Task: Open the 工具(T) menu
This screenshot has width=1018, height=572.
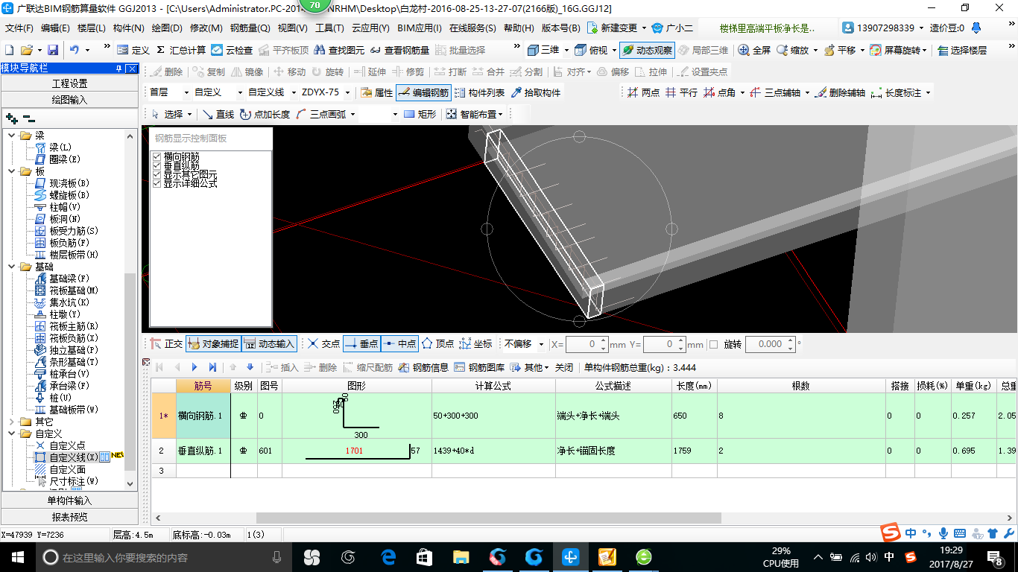Action: (329, 28)
